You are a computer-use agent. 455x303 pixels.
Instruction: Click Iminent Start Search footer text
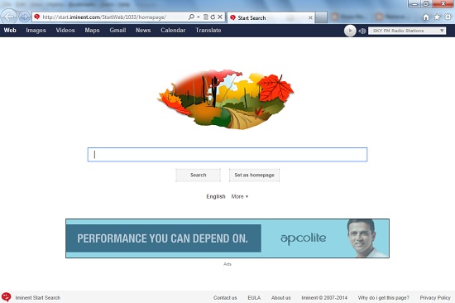(38, 298)
